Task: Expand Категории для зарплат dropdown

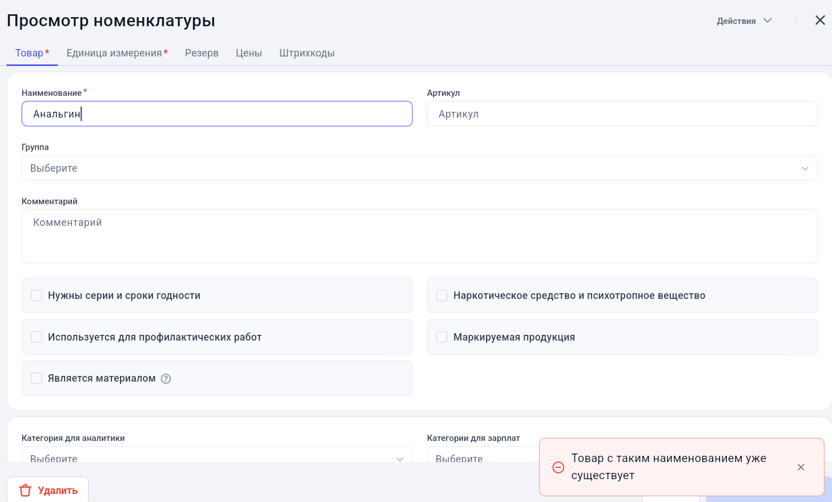Action: [483, 455]
